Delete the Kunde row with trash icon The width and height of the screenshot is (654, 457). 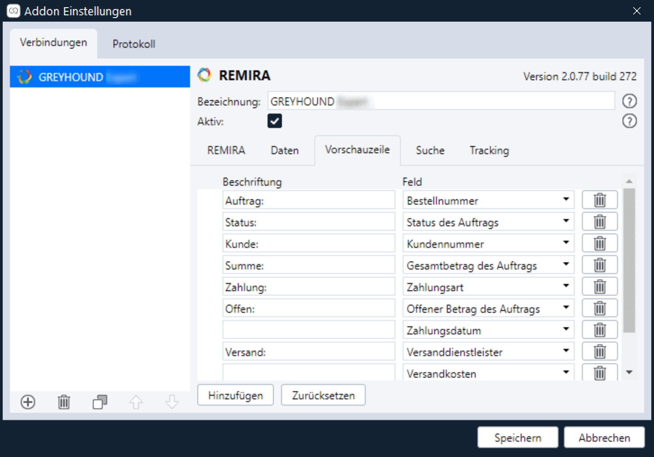pyautogui.click(x=599, y=243)
